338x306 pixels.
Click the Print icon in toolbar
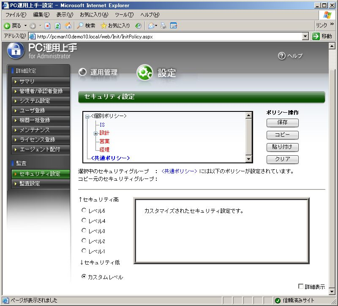164,26
